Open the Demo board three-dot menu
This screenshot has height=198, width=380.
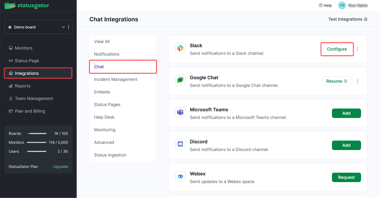point(69,27)
